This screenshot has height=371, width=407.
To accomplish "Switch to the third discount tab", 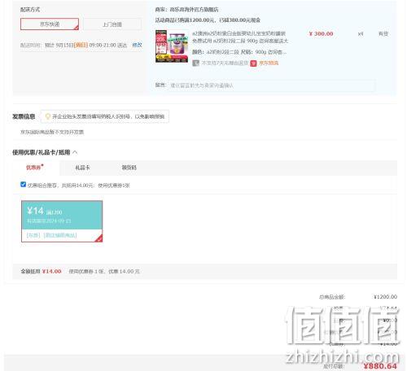I will point(129,168).
